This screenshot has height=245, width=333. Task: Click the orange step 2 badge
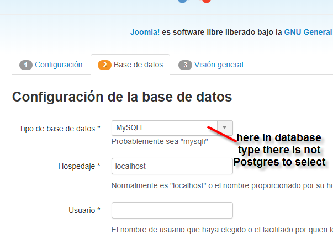click(104, 65)
